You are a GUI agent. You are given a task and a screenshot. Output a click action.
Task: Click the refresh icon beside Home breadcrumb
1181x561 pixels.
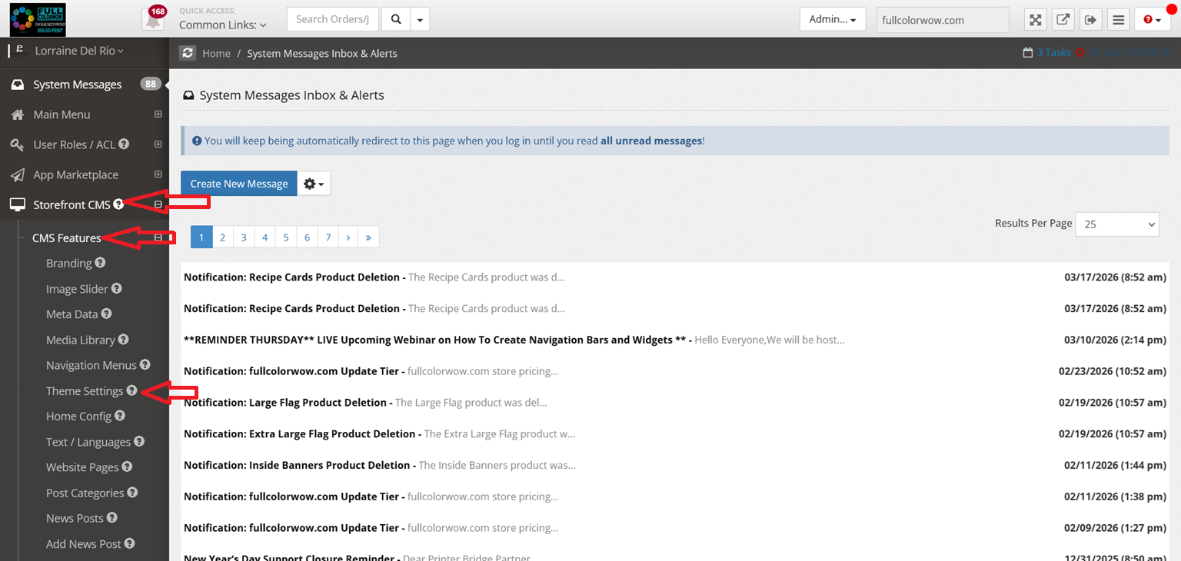click(x=188, y=53)
